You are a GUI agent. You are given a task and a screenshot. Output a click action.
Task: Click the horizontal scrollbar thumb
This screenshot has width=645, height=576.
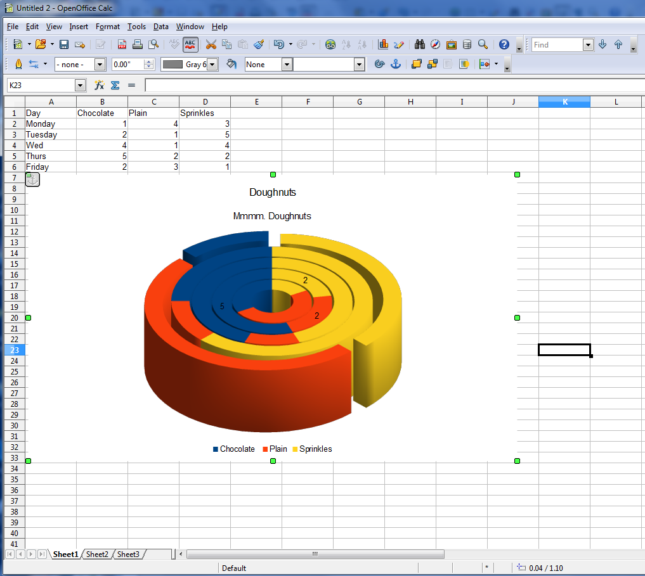315,554
